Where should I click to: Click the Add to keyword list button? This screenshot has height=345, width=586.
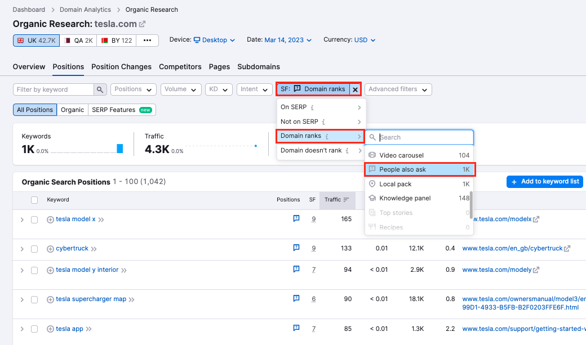(x=544, y=182)
